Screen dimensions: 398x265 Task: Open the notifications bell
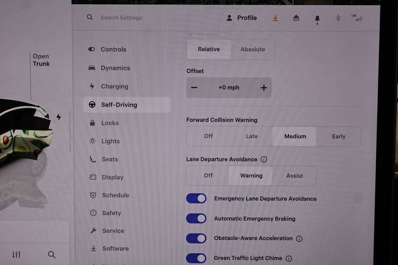(x=317, y=19)
